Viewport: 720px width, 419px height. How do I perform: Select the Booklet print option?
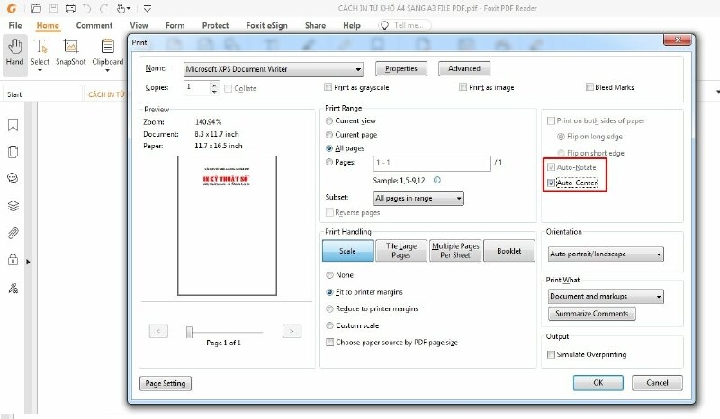[x=509, y=251]
